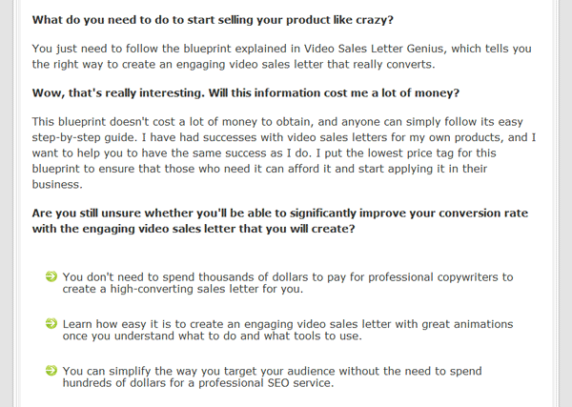
Task: Click bullet text about professional SEO service
Action: coord(272,377)
